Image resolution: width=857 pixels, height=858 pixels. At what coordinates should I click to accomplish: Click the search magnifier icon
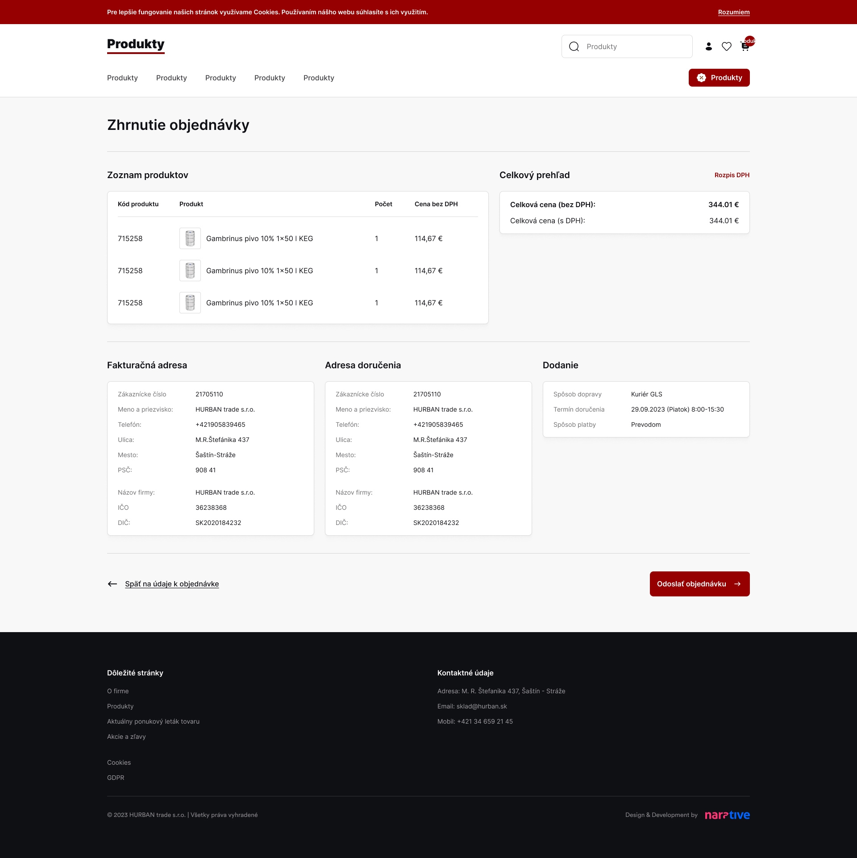(x=574, y=46)
